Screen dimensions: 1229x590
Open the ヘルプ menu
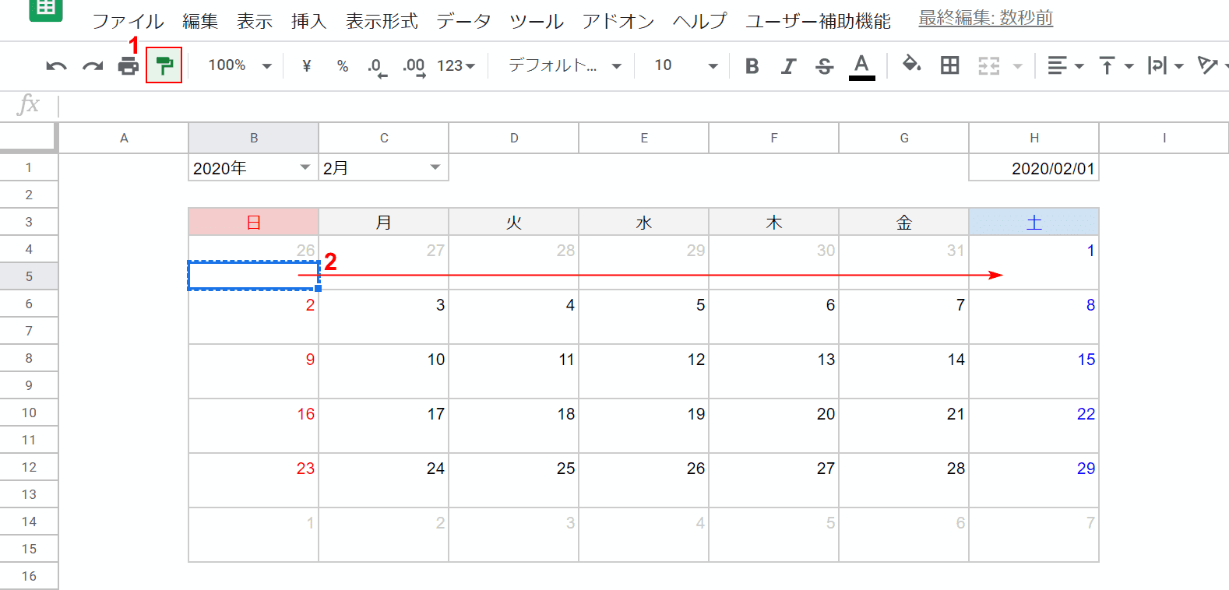699,21
